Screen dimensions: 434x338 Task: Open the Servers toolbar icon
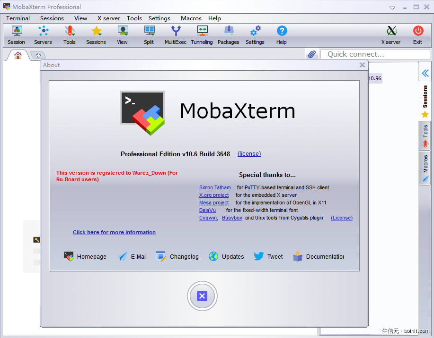(x=43, y=35)
